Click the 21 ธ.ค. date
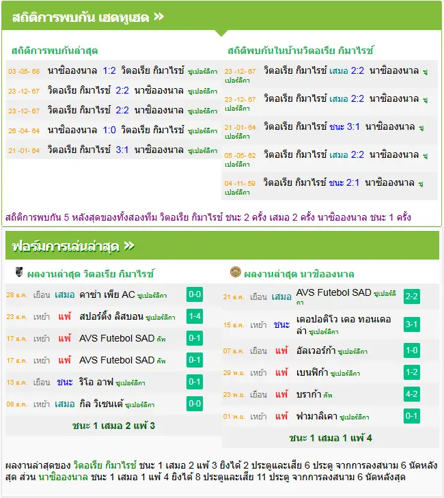 234,297
